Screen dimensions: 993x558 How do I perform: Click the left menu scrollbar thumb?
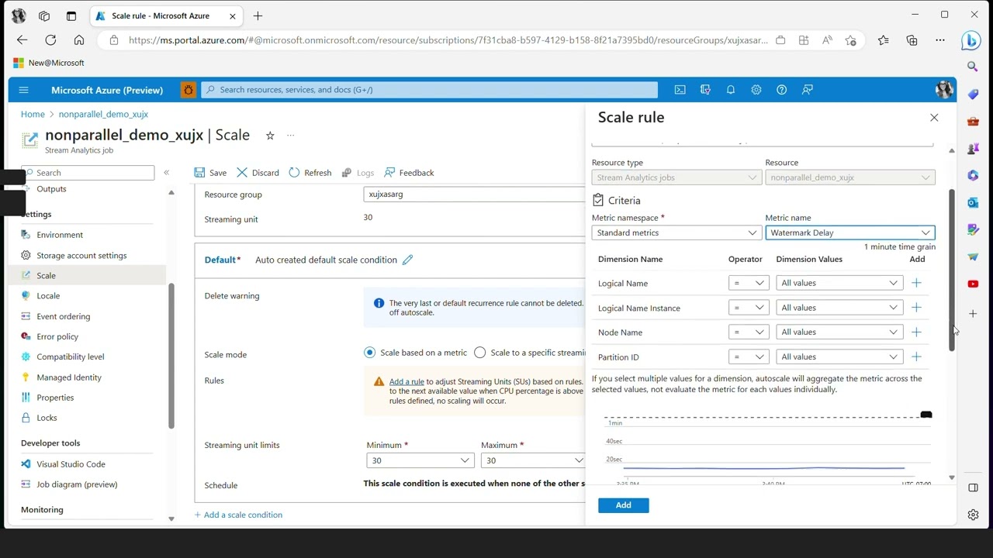[x=171, y=356]
